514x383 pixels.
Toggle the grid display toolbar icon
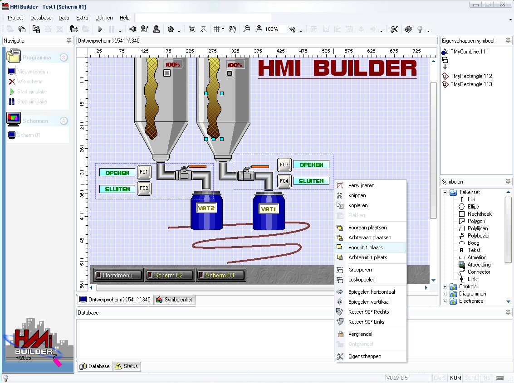tap(216, 29)
